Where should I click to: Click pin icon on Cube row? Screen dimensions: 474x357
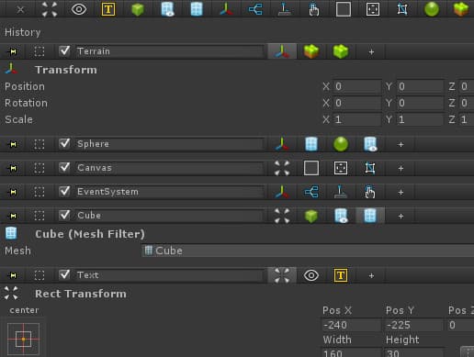[x=13, y=216]
